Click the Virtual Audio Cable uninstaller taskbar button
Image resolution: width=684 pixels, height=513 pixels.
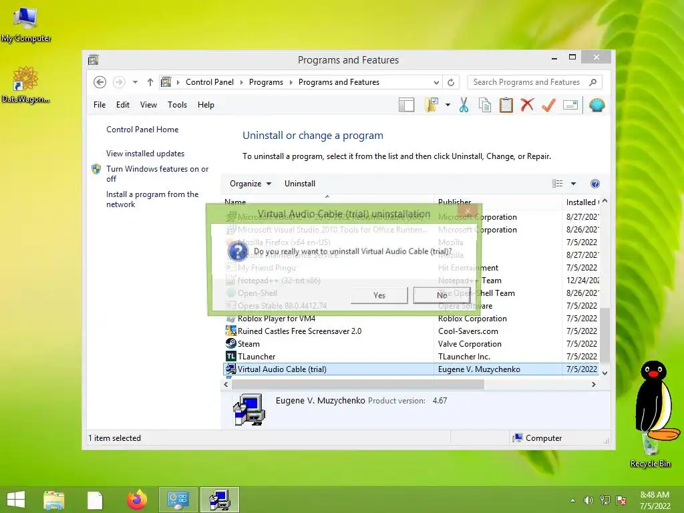click(220, 500)
